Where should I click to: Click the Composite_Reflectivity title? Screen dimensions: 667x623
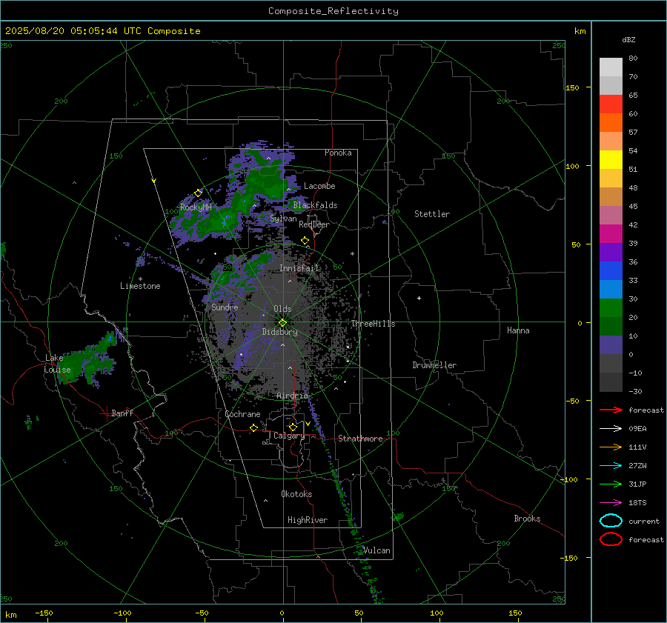333,11
